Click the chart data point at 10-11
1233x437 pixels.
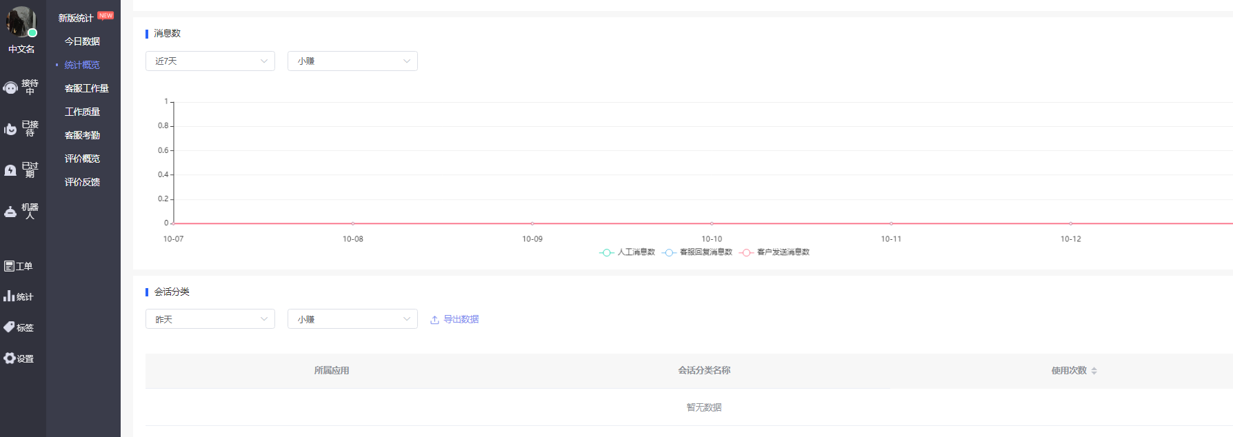891,223
